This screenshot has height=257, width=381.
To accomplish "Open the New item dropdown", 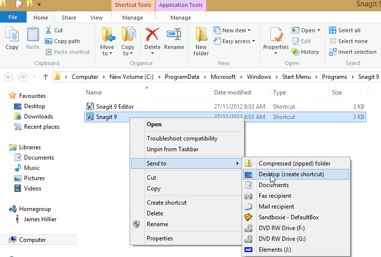I will 232,30.
